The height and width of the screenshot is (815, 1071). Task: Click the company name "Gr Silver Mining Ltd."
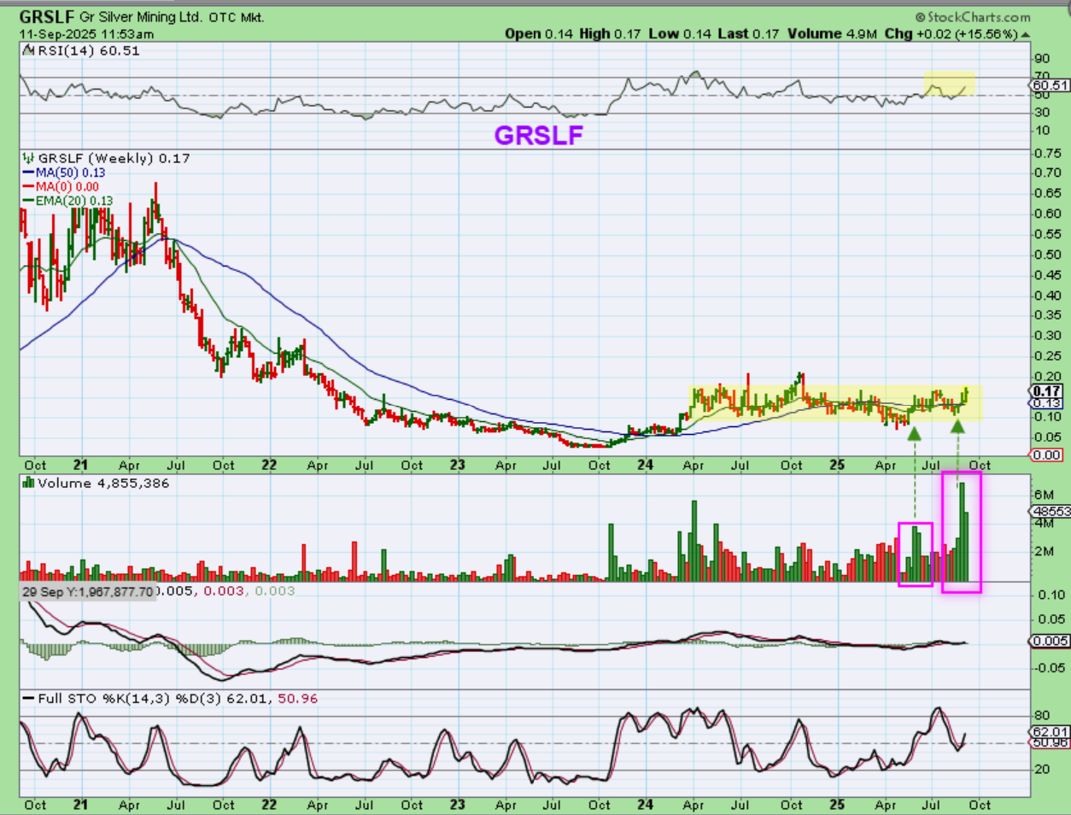coord(141,17)
